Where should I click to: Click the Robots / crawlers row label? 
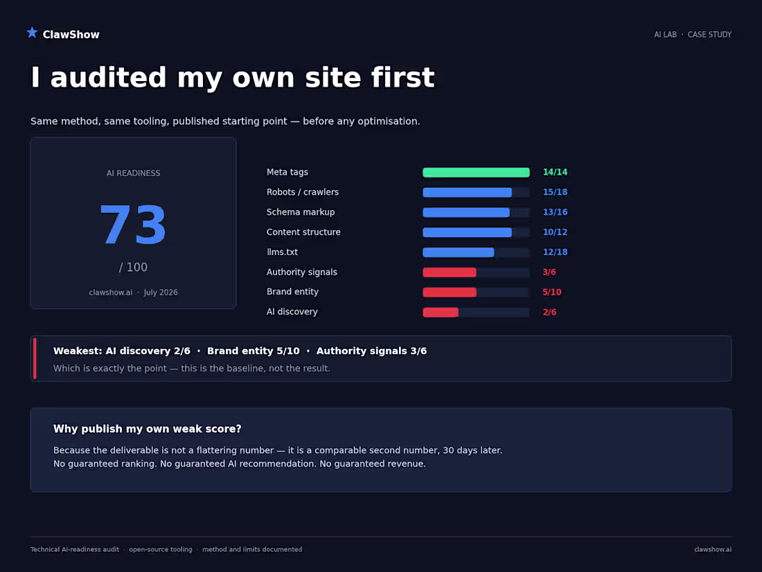click(x=302, y=192)
